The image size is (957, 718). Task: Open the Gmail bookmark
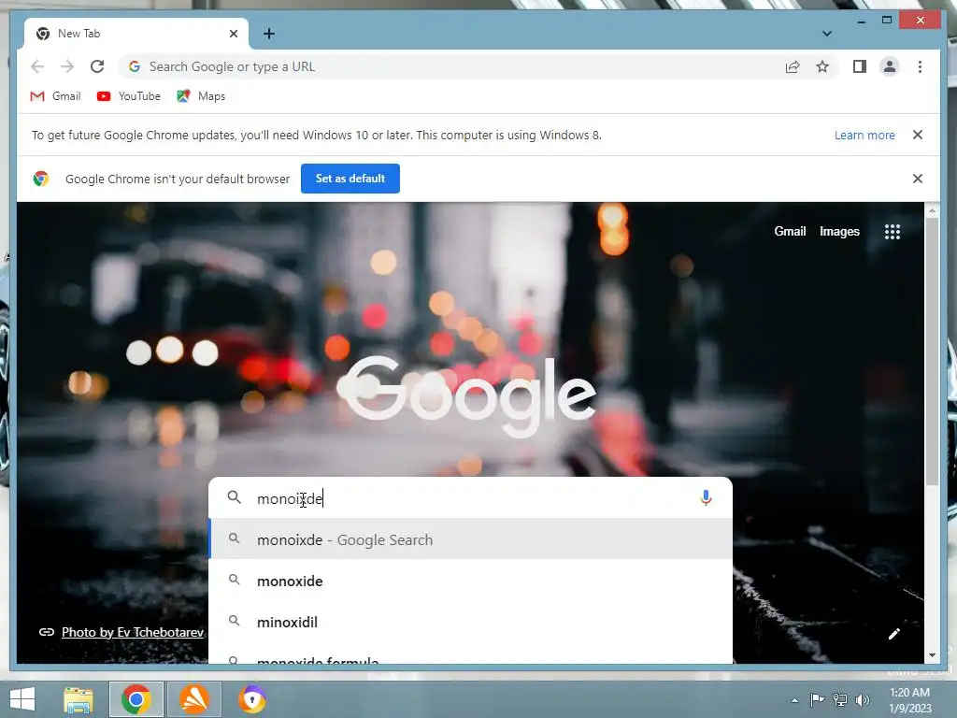pyautogui.click(x=55, y=96)
